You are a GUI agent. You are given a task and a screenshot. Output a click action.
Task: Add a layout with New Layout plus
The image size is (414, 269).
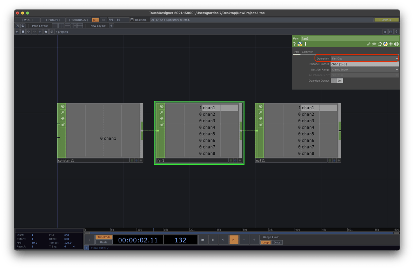[112, 26]
